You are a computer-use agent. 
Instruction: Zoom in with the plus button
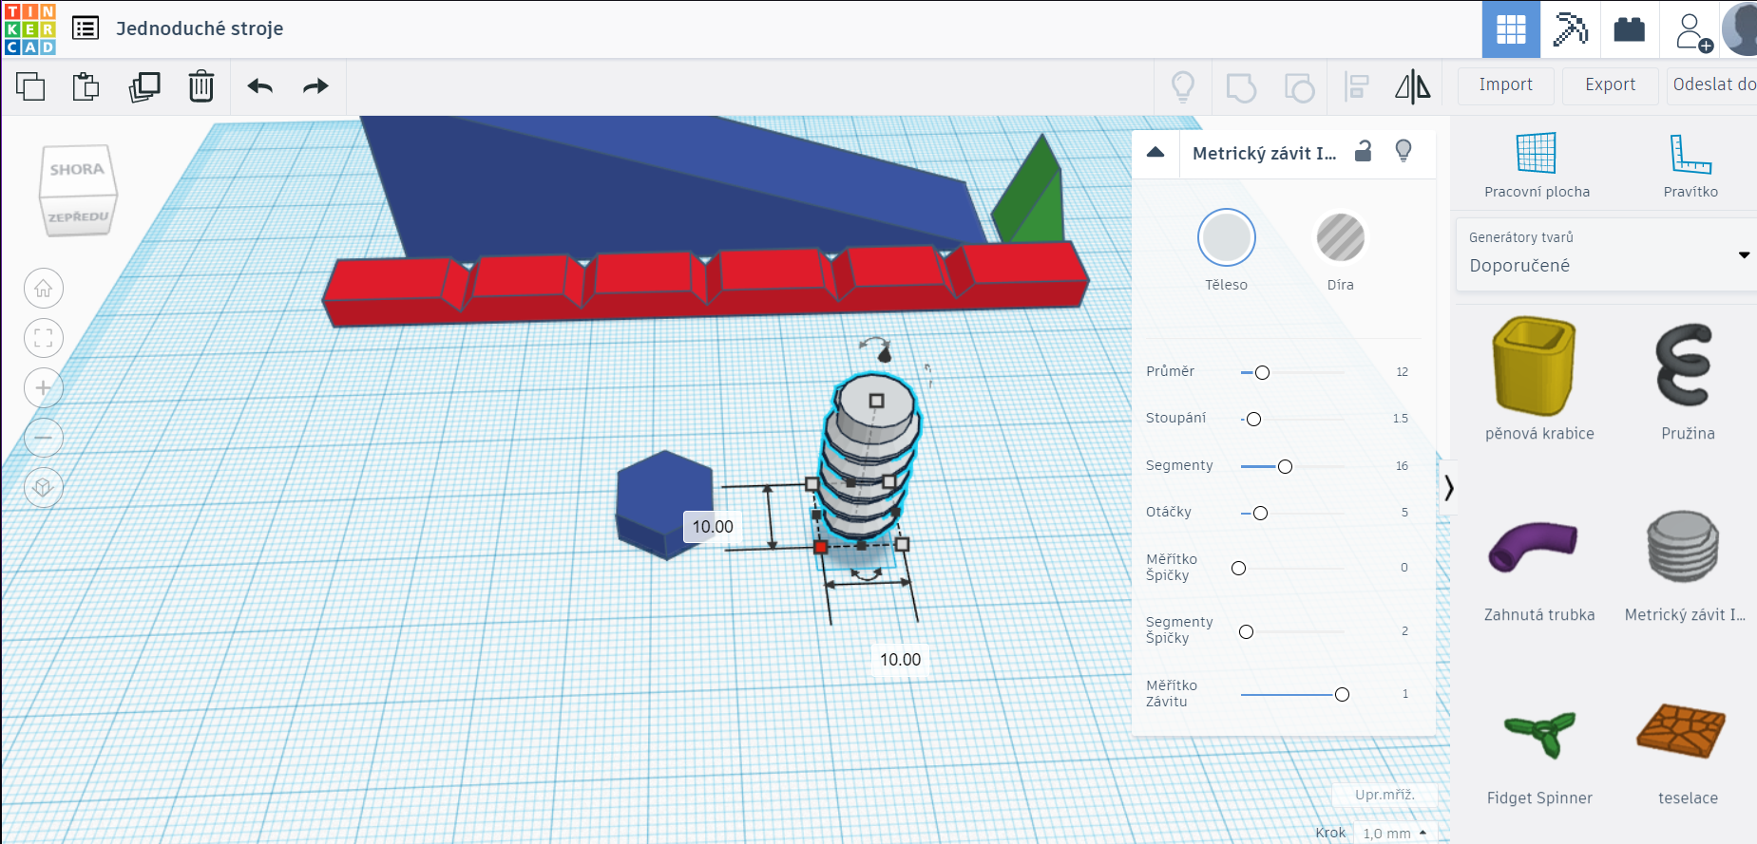tap(44, 387)
